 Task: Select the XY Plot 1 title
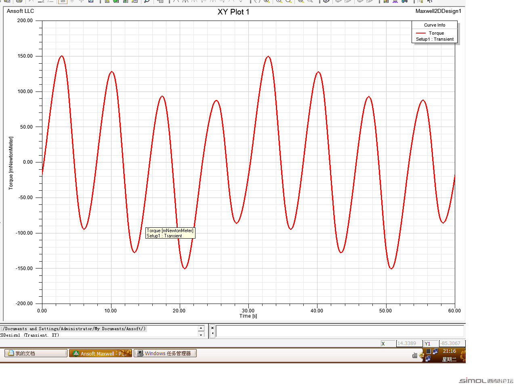pos(233,12)
